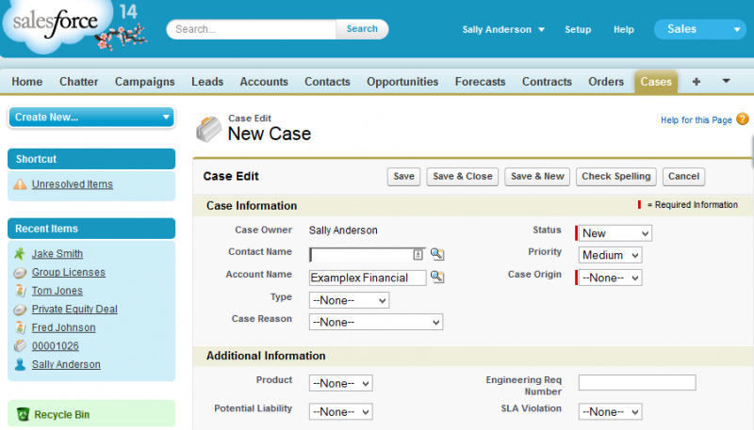Click the Jake Smith lead icon

coord(20,253)
